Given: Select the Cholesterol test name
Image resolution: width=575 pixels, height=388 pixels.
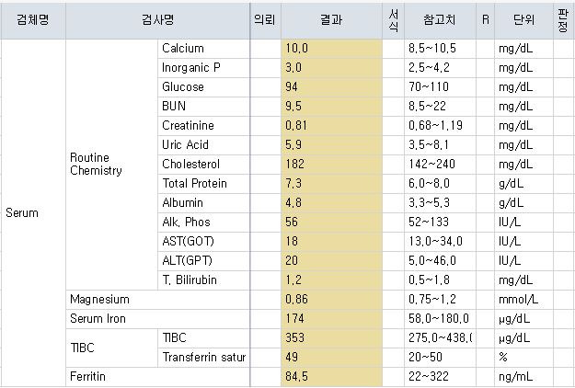Looking at the screenshot, I should [190, 164].
